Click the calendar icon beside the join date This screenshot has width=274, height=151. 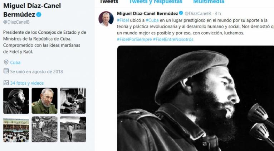(x=6, y=71)
